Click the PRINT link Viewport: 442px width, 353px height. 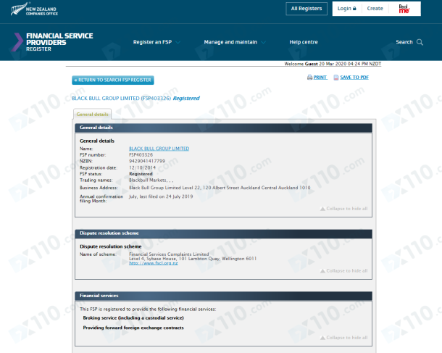pos(320,78)
